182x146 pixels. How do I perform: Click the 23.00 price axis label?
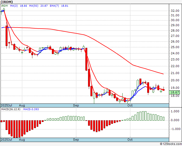(x=175, y=59)
